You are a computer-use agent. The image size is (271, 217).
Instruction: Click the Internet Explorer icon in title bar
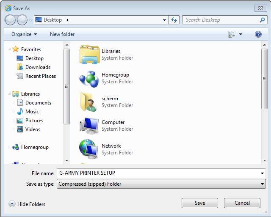pos(8,8)
